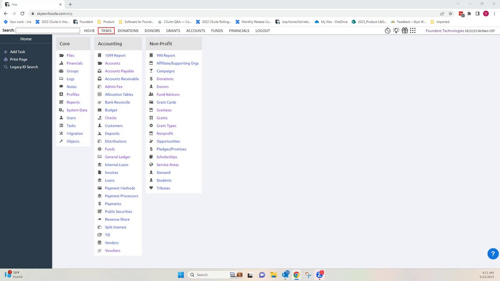Image resolution: width=500 pixels, height=281 pixels.
Task: Open the 1099 Report link
Action: 115,55
